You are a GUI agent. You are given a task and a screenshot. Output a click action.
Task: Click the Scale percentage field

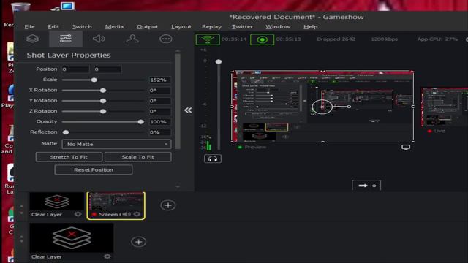point(160,80)
